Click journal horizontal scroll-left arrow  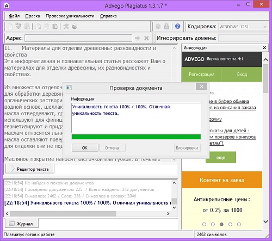click(7, 214)
